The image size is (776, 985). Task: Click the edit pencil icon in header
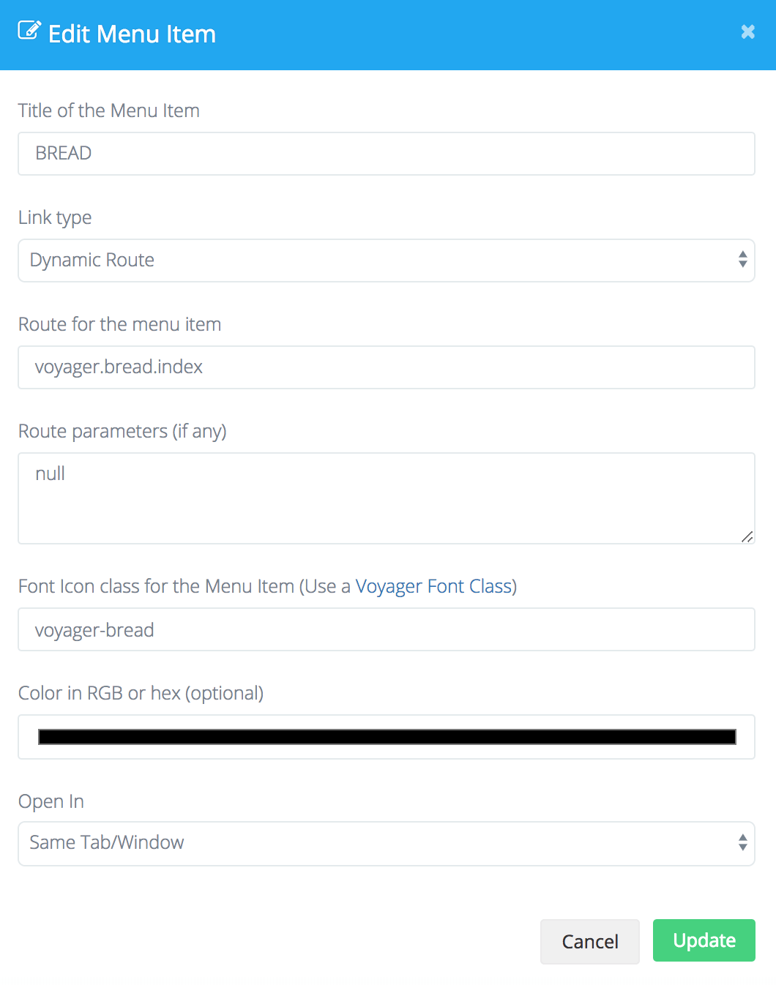pyautogui.click(x=29, y=31)
